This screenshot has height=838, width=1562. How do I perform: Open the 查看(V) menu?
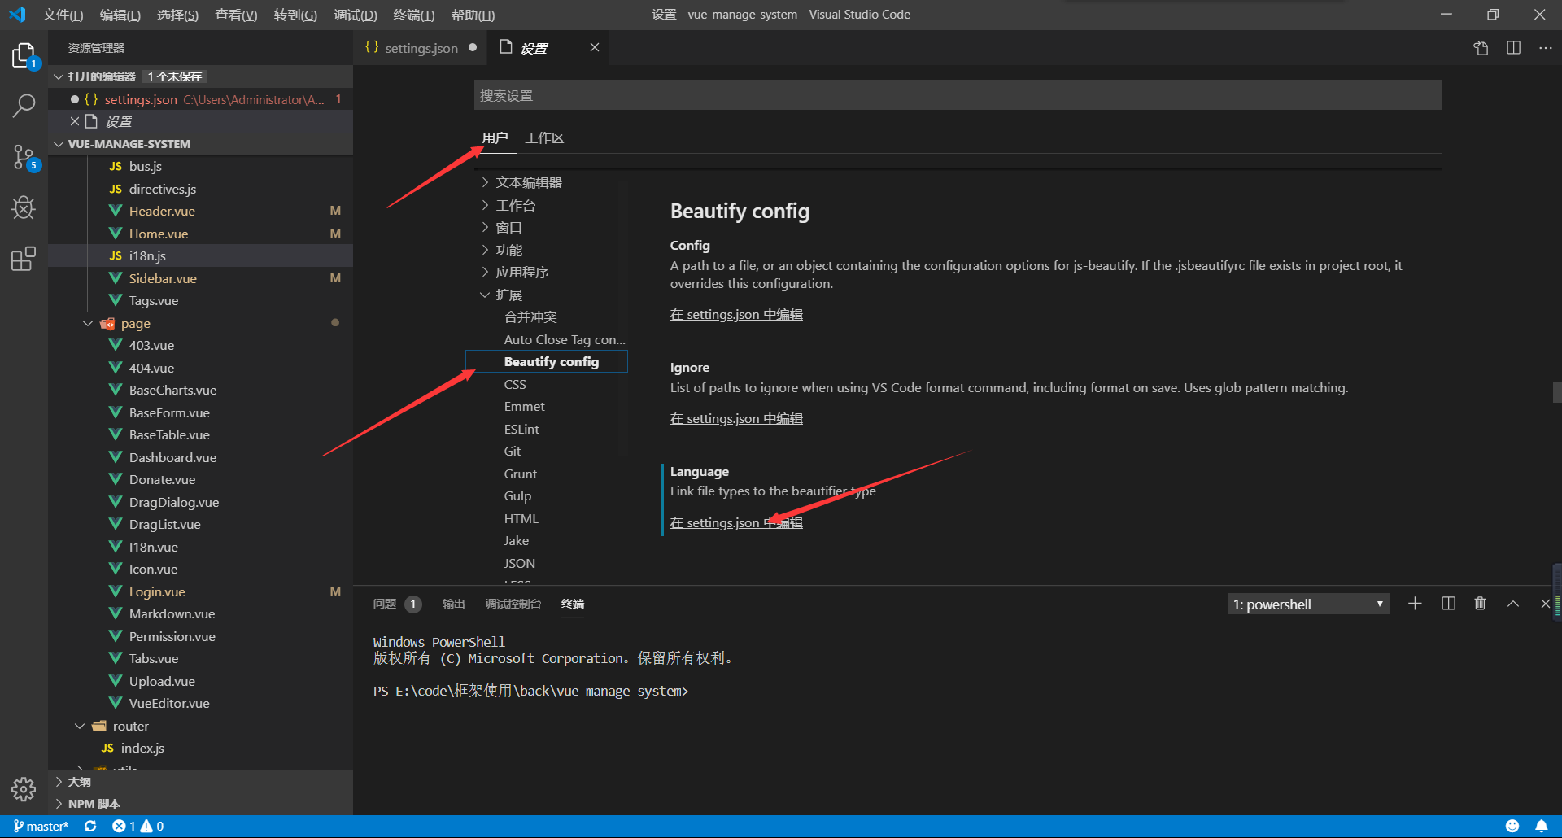(x=235, y=15)
